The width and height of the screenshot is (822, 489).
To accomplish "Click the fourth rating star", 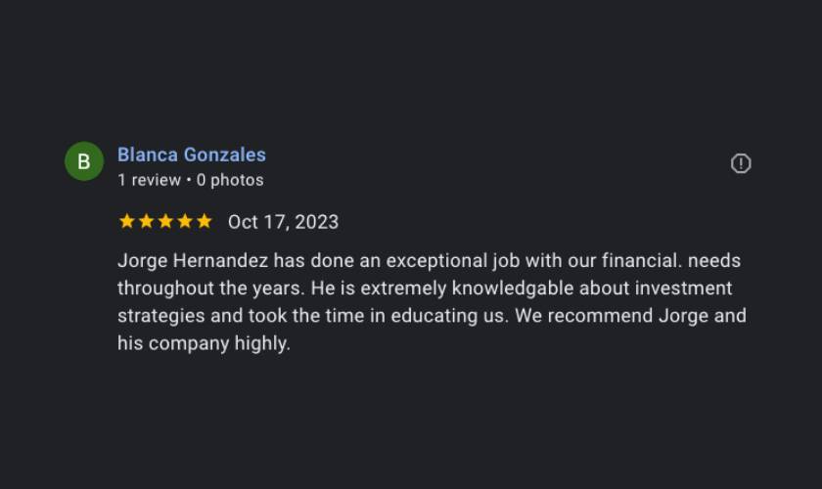I will coord(185,221).
